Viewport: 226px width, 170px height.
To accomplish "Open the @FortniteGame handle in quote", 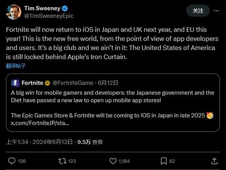I will coord(73,83).
